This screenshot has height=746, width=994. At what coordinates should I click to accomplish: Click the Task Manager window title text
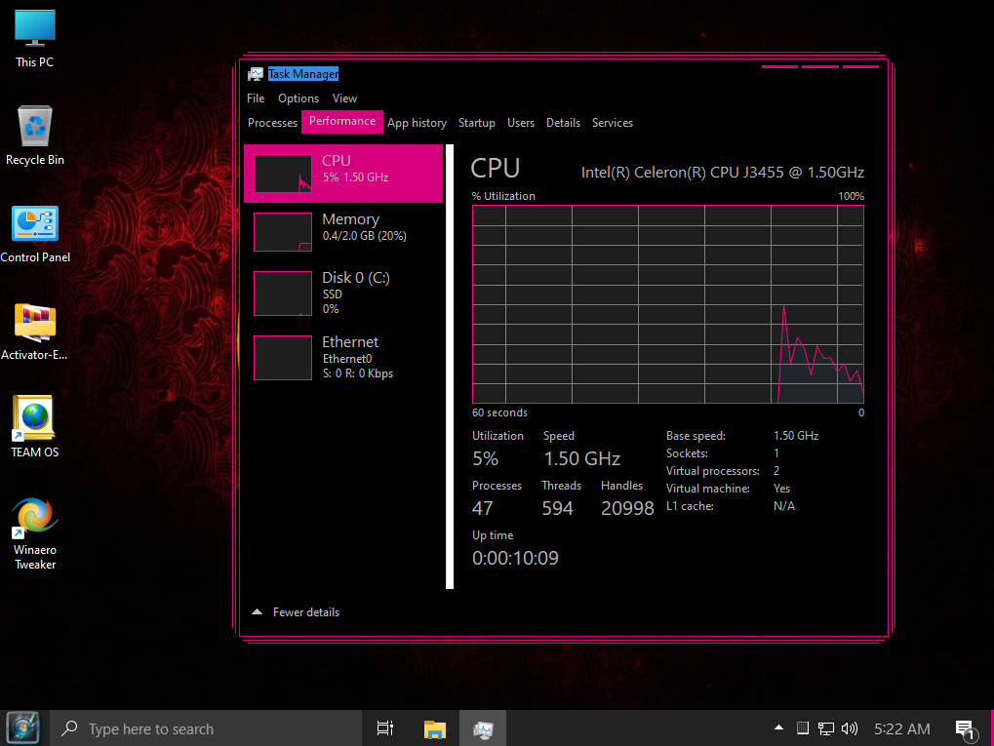tap(303, 74)
